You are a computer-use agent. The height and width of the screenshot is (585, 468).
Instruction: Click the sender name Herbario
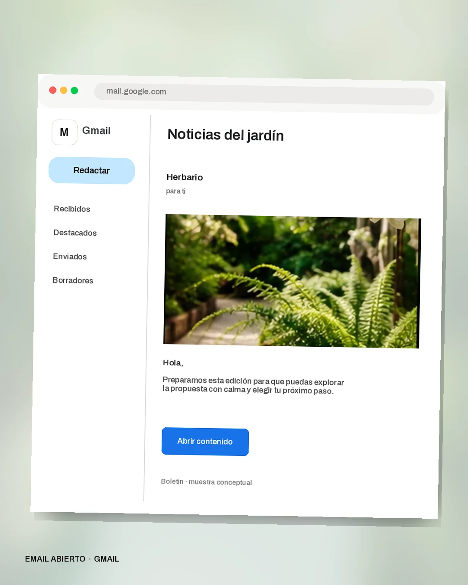tap(185, 177)
